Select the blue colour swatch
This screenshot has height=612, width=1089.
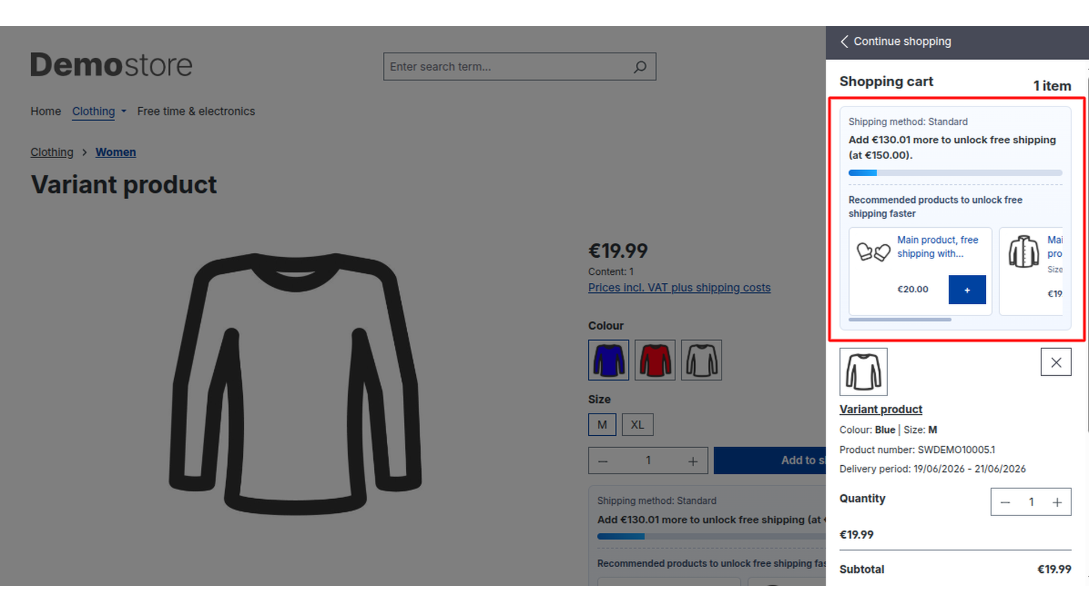(x=609, y=360)
